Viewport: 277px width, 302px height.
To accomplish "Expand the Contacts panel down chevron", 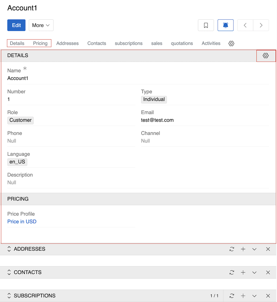I will pos(254,272).
